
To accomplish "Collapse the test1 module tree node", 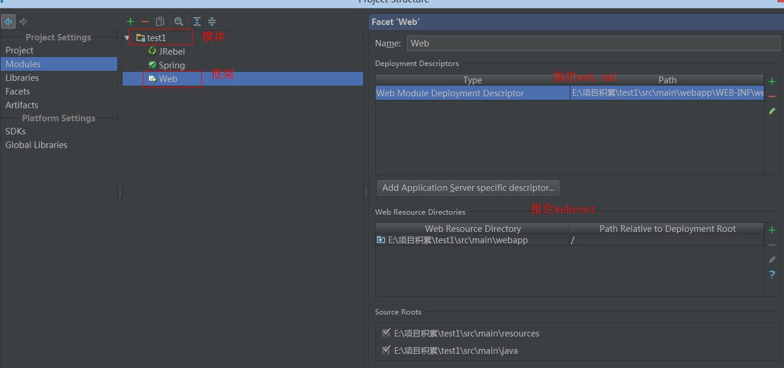I will [127, 37].
